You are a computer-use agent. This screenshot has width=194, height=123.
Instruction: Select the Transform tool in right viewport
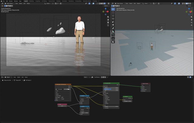(x=113, y=25)
